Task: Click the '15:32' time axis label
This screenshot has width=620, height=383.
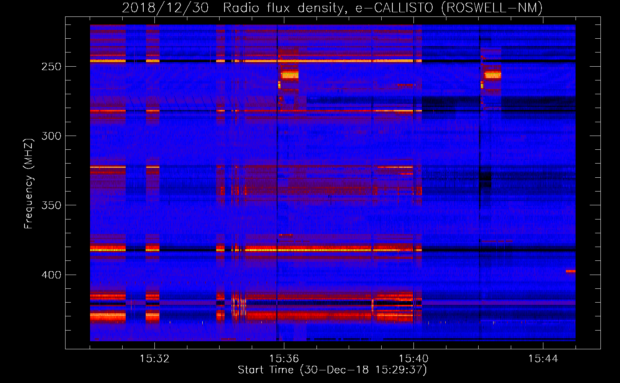Action: [x=154, y=359]
